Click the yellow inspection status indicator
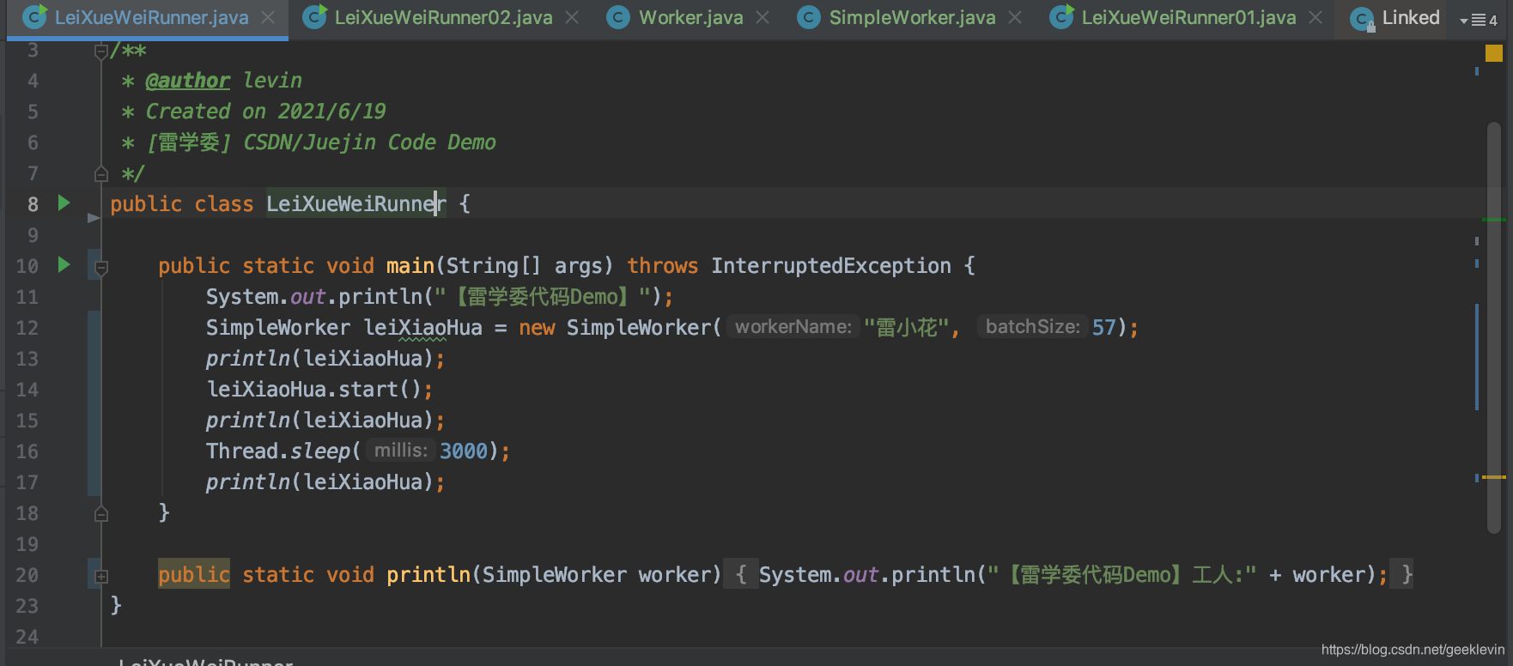1513x666 pixels. point(1494,53)
